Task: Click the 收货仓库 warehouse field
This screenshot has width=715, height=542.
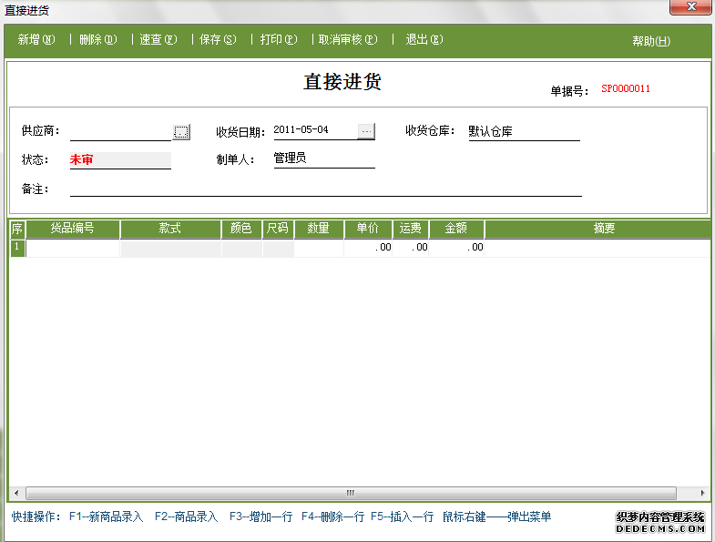Action: (523, 131)
